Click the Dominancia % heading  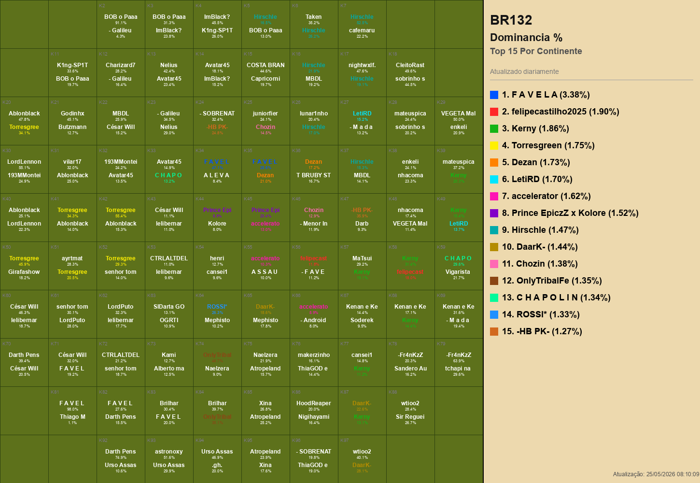coord(526,38)
